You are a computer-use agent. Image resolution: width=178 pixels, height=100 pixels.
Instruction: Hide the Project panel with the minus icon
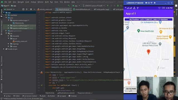[34, 9]
